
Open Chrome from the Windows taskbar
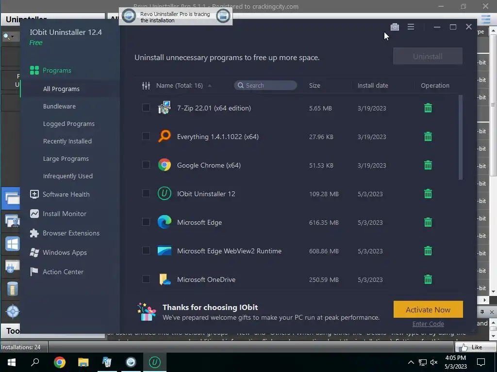tap(60, 362)
